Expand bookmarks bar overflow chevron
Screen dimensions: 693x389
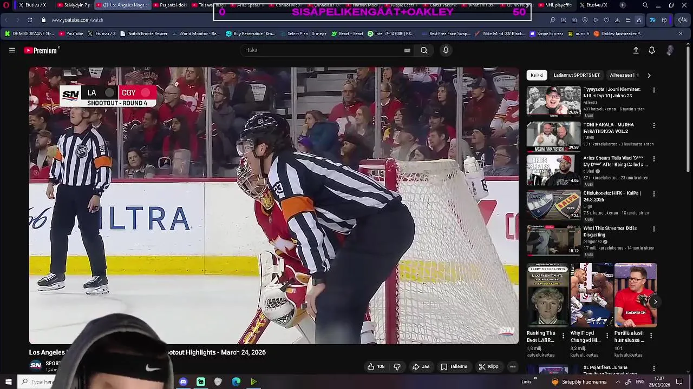(x=681, y=33)
